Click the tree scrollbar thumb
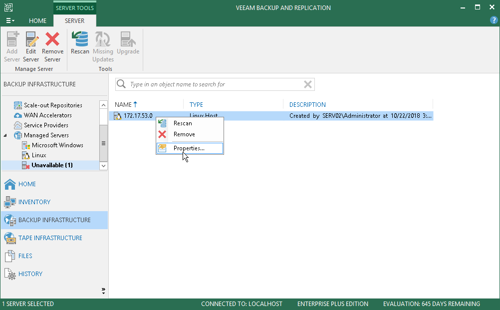Screen dimensions: 500x310 pos(103,143)
